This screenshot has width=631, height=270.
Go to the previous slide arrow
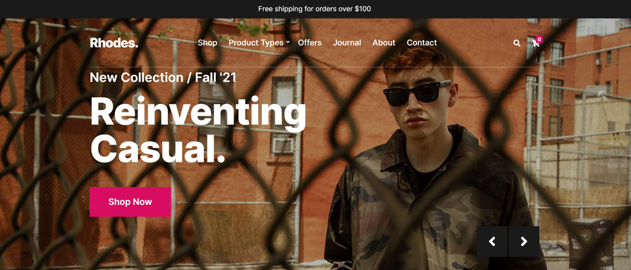[x=492, y=242]
